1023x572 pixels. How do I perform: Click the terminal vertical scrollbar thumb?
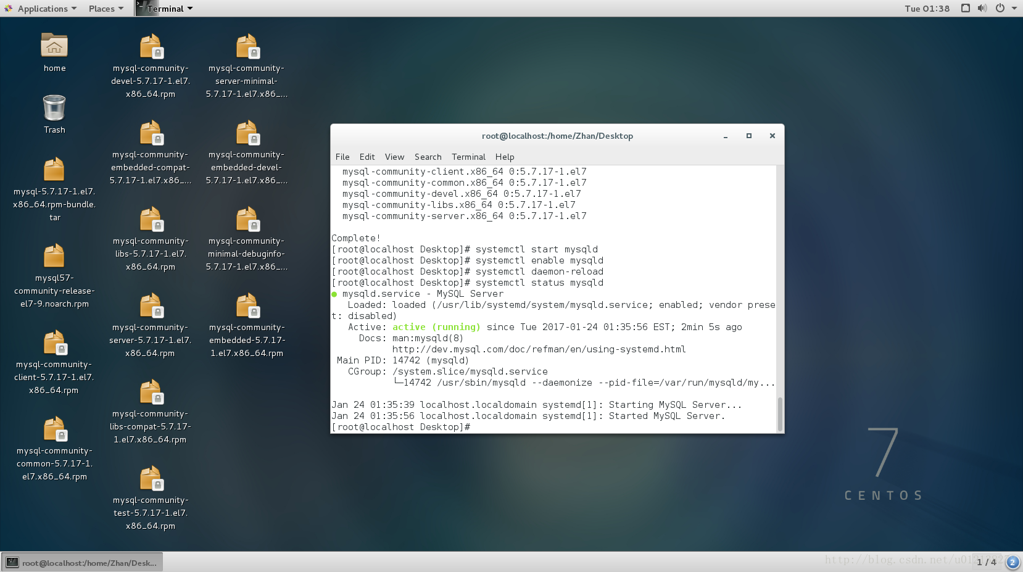[x=780, y=414]
